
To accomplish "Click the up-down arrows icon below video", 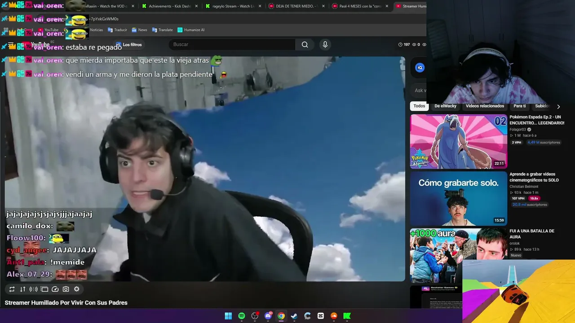I will [x=22, y=289].
